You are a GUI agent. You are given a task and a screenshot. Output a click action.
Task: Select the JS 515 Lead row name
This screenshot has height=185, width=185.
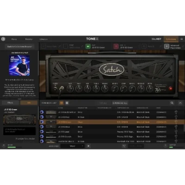pyautogui.click(x=63, y=132)
